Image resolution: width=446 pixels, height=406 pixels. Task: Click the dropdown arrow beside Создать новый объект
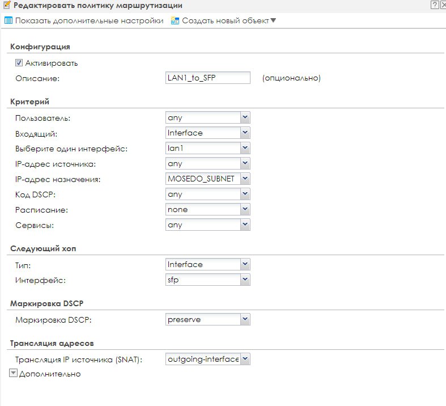click(x=273, y=20)
